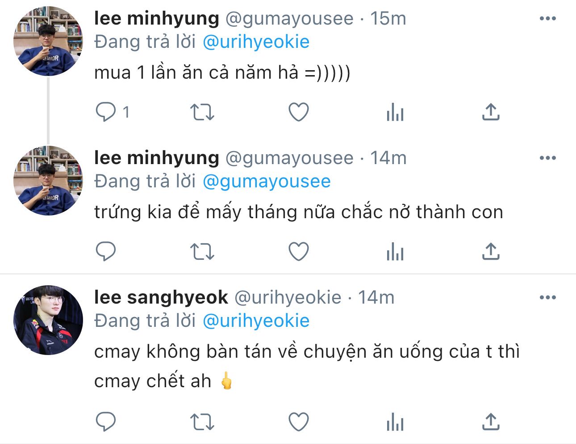
Task: Like the "trứng kia để mấy tháng" tweet
Action: click(x=299, y=252)
